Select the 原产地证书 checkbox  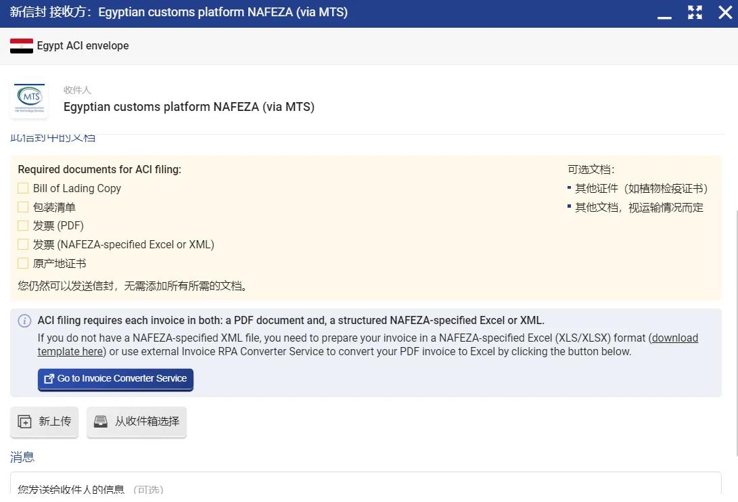(x=23, y=263)
